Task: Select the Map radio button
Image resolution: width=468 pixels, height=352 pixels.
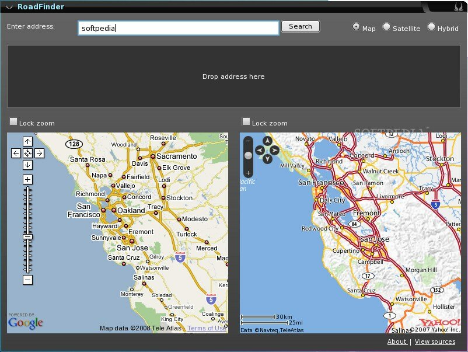Action: 356,27
